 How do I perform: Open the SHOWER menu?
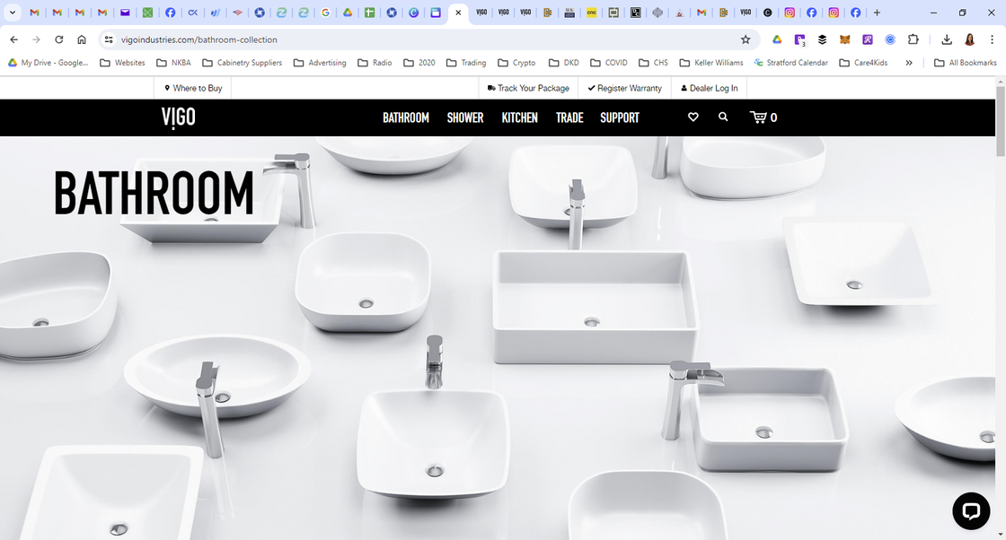coord(464,118)
